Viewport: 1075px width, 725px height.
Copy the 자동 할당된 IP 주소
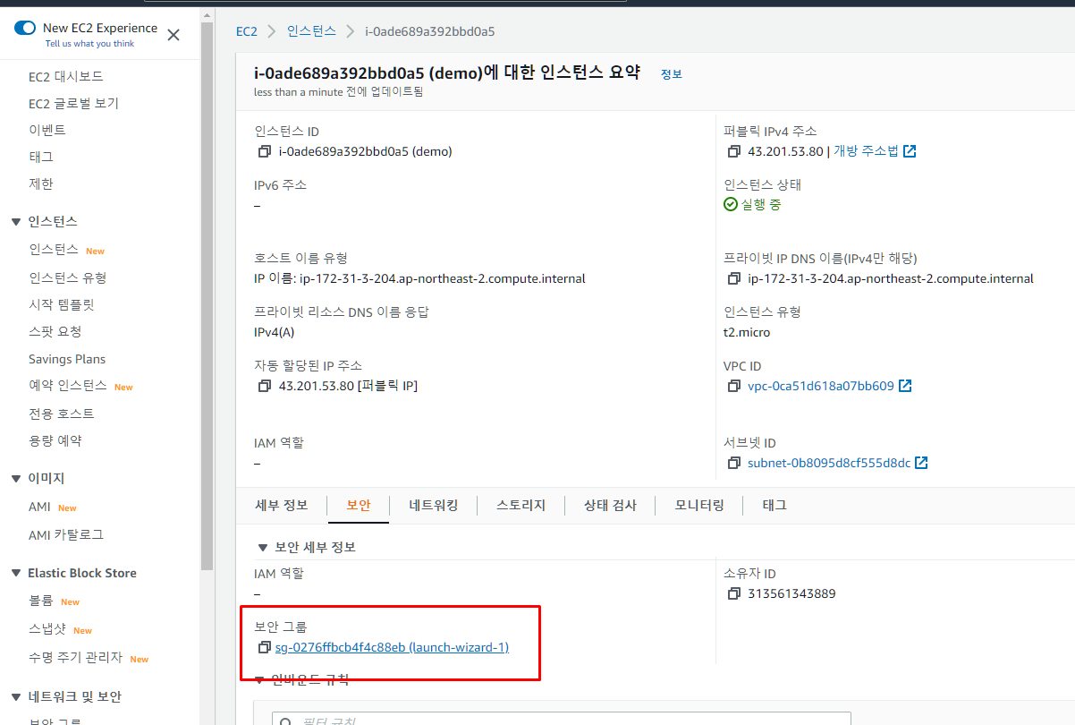pos(264,386)
